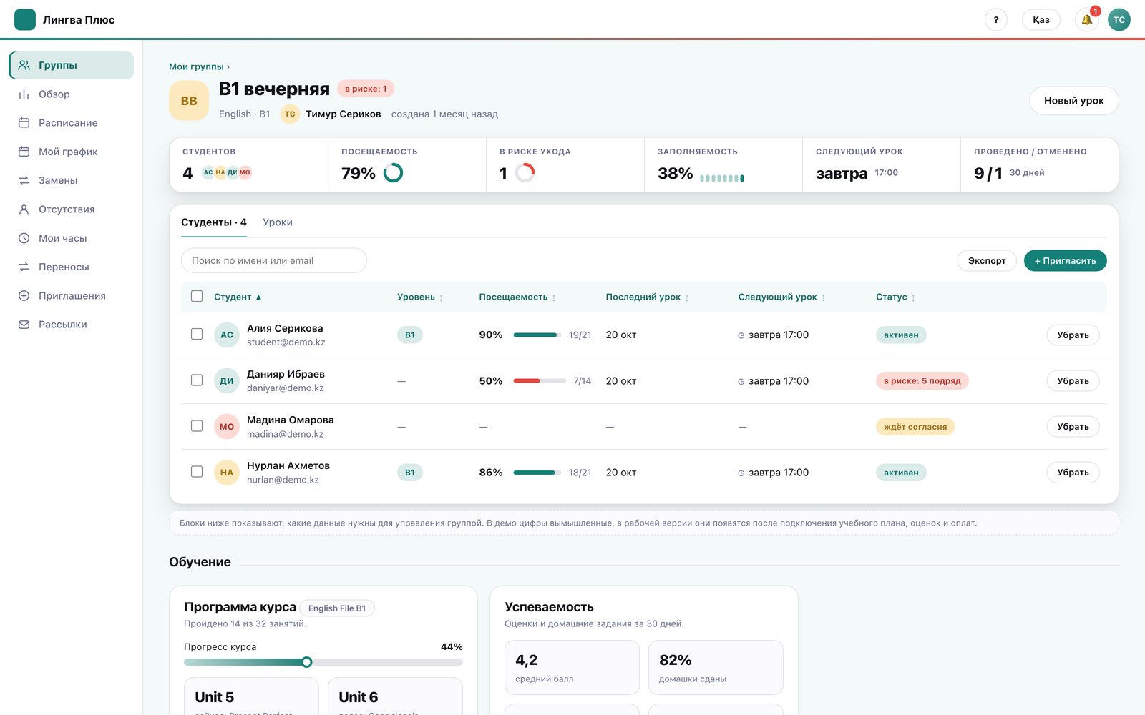Select the Студенты · 4 tab
The height and width of the screenshot is (715, 1145).
point(213,222)
